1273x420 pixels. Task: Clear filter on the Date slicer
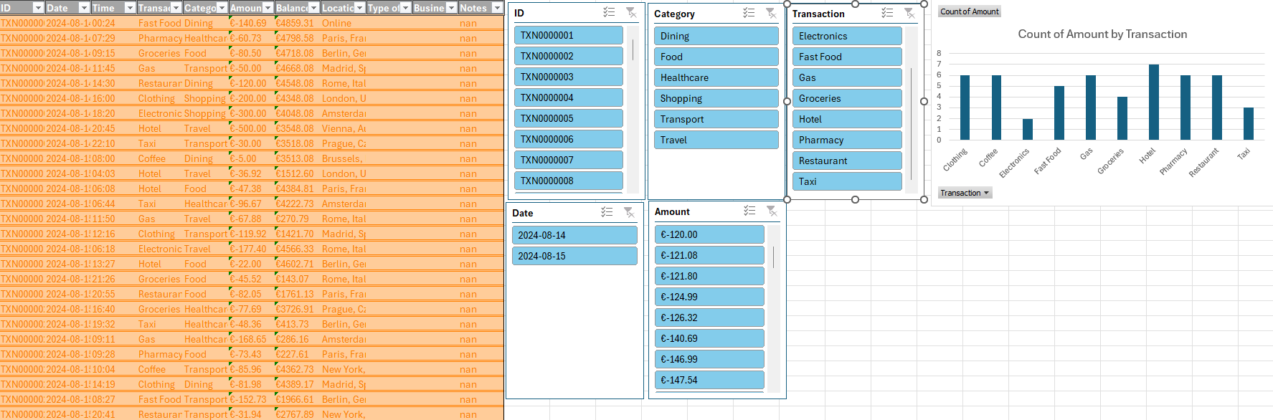629,212
